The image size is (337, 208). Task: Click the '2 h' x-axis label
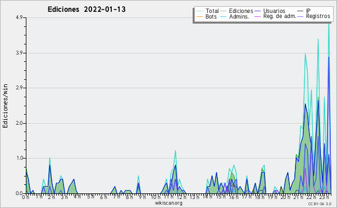[52, 197]
